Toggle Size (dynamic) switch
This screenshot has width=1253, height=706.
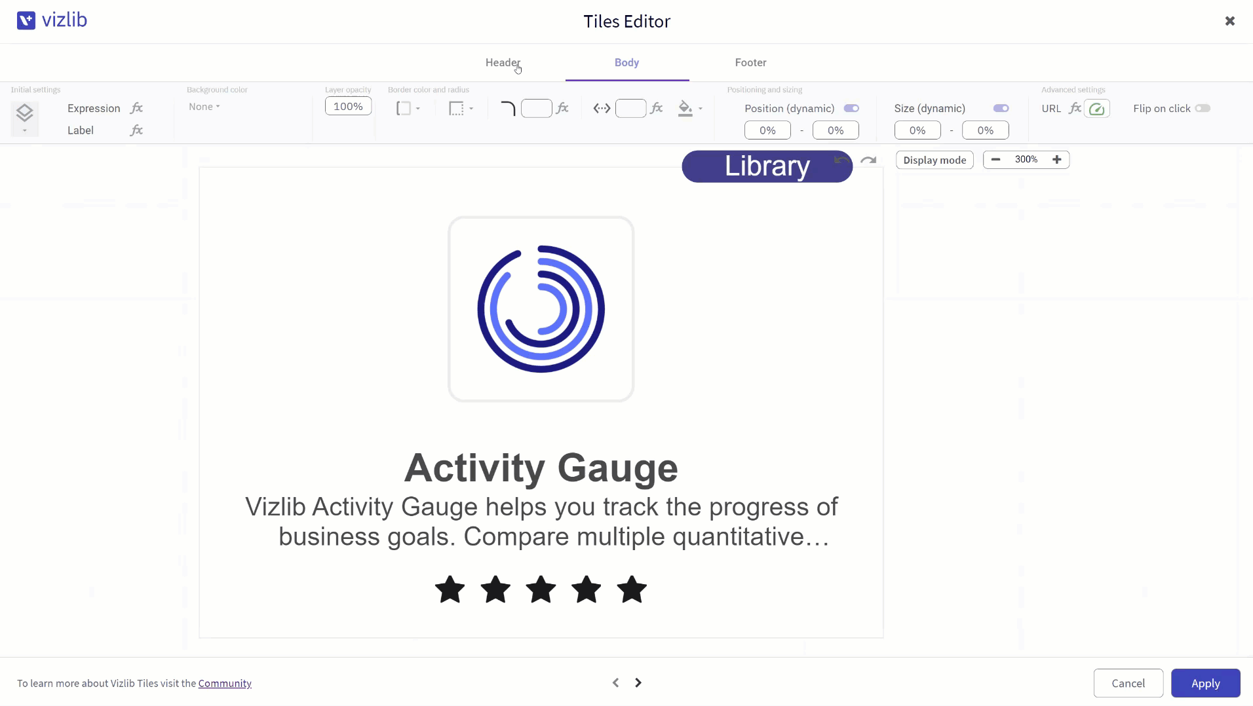click(1001, 108)
